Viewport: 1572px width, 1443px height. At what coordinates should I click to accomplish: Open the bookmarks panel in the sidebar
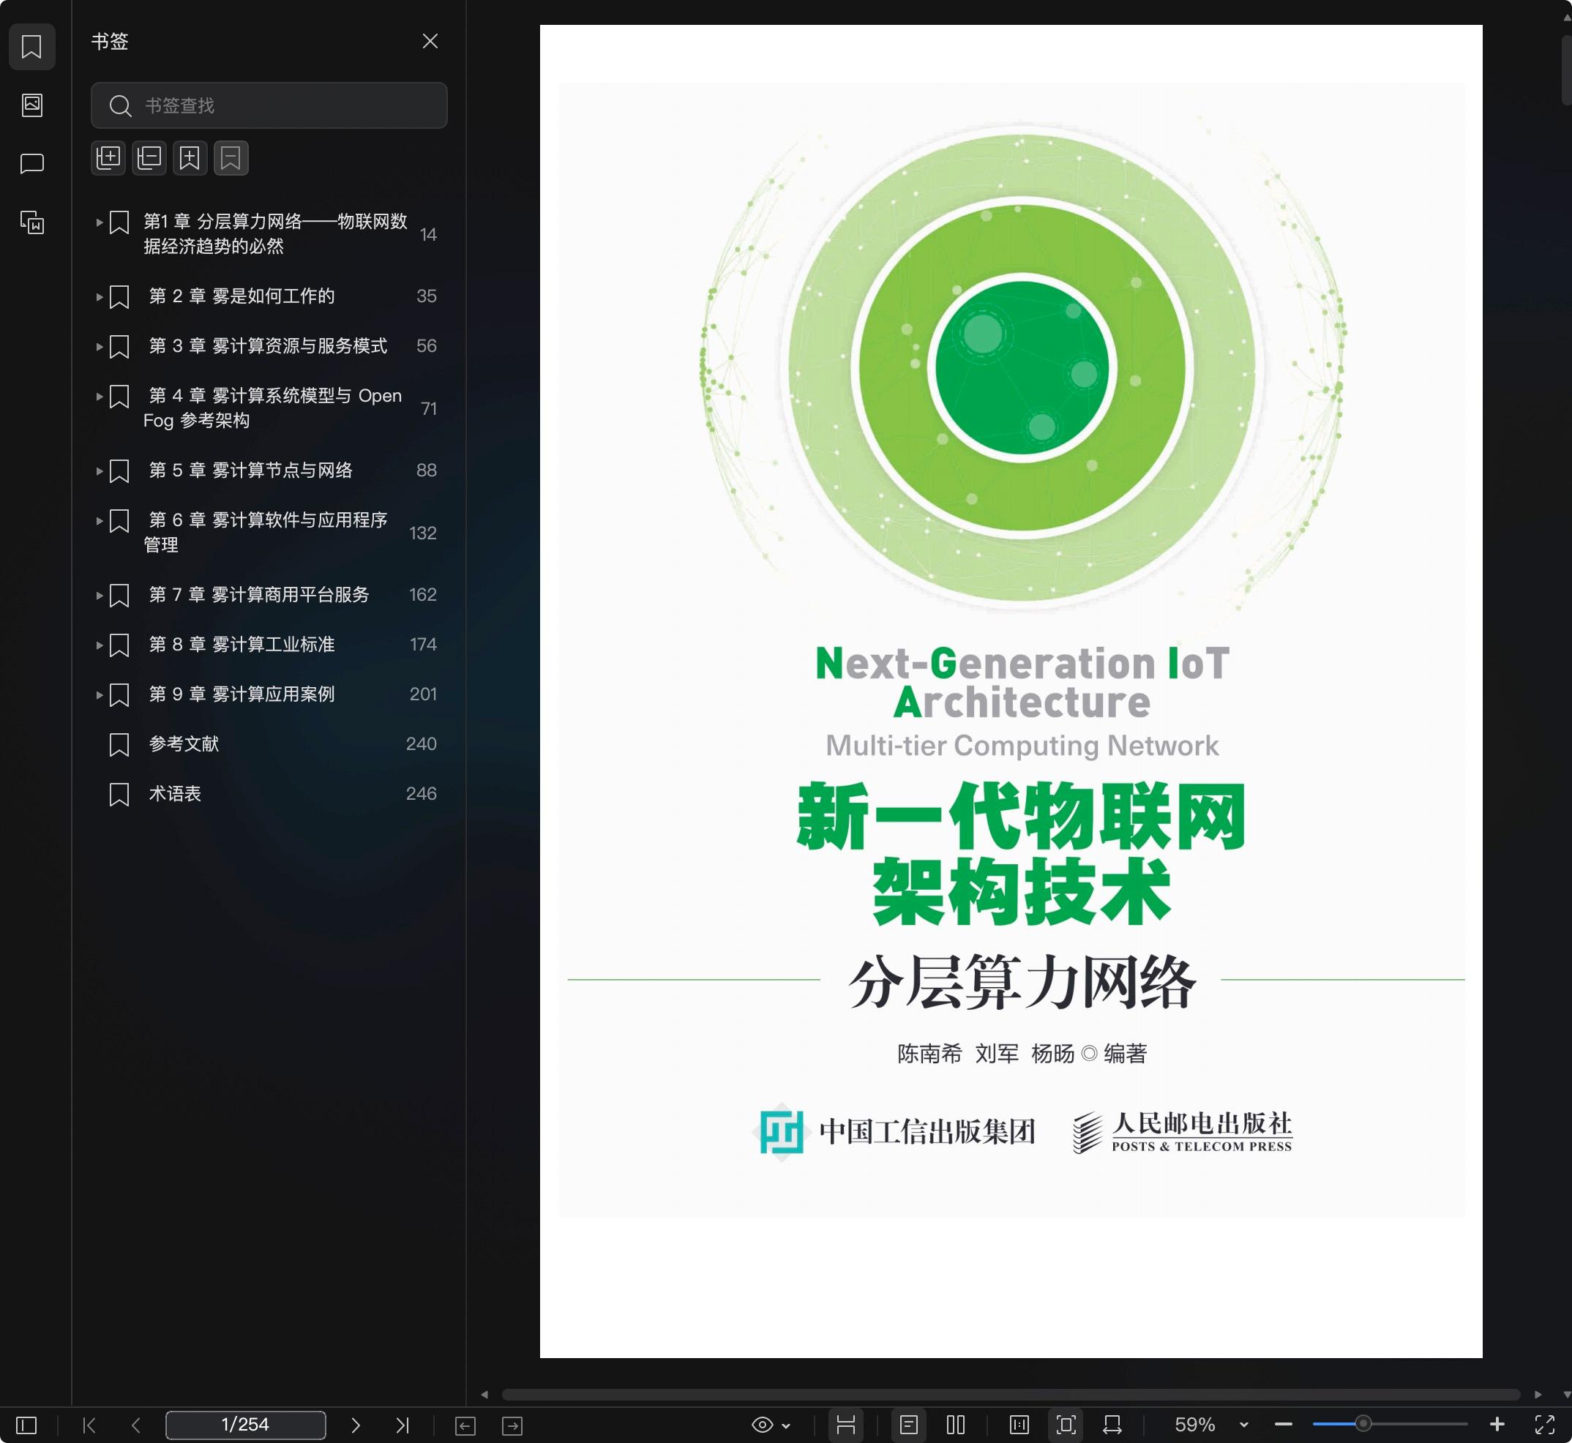click(x=31, y=47)
